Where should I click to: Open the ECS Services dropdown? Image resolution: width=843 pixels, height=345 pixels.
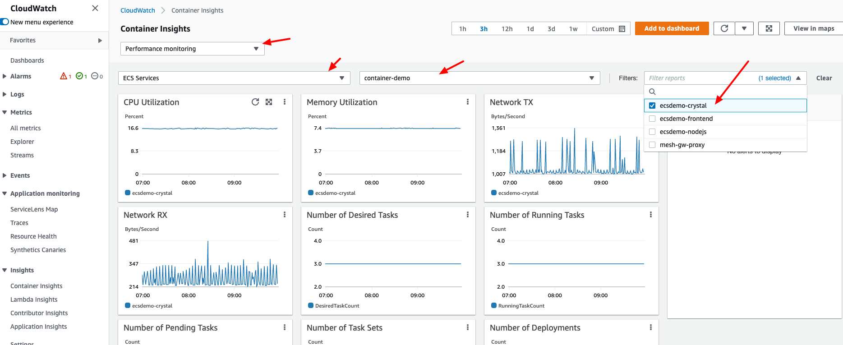coord(234,78)
